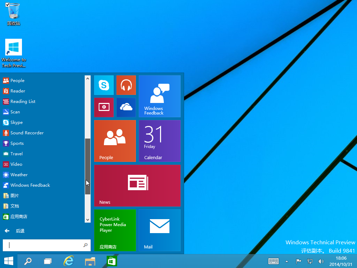
Task: Click the apps list scrollbar up arrow
Action: point(88,79)
